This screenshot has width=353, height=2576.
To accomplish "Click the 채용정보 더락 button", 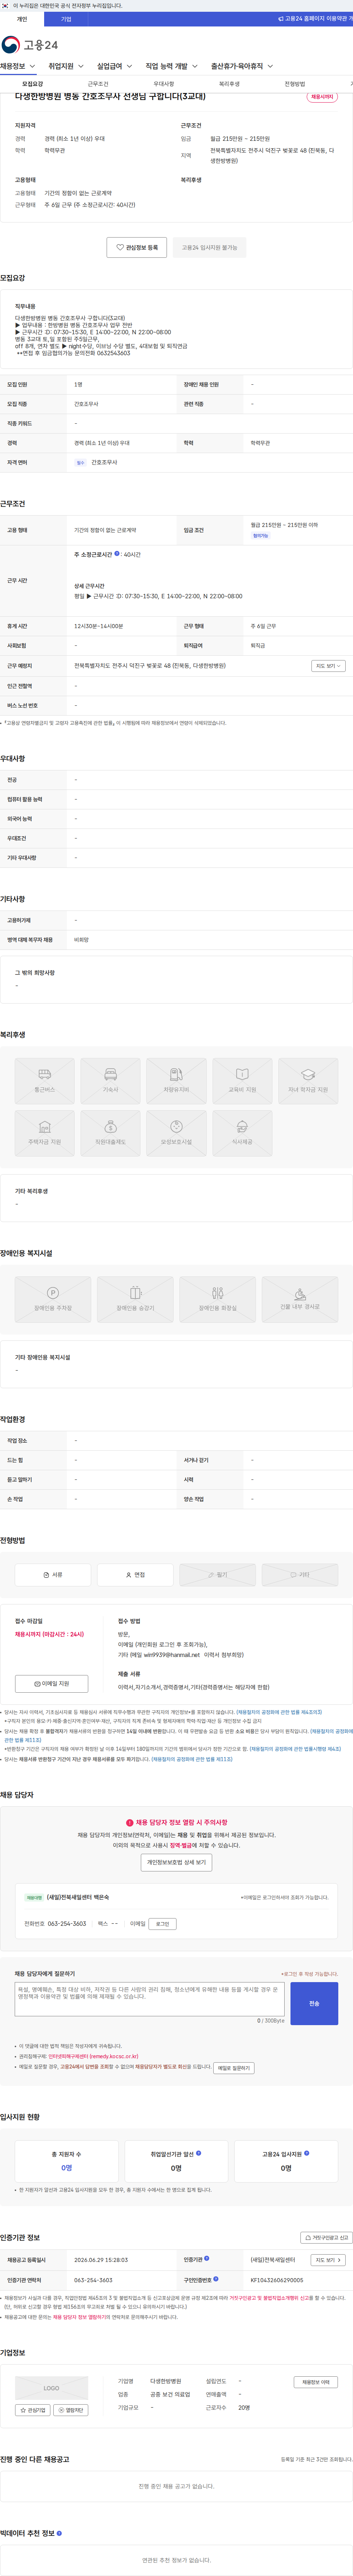I will pos(316,2382).
